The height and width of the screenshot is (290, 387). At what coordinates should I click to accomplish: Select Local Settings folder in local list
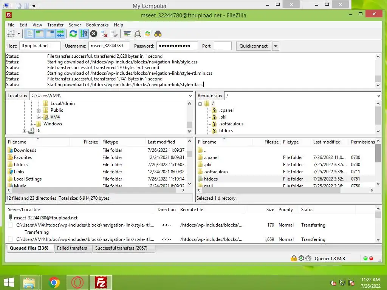pos(28,179)
